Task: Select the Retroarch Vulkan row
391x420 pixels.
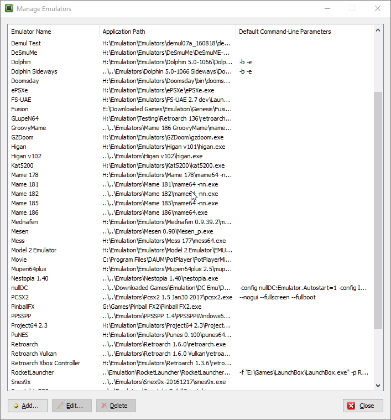Action: (190, 354)
